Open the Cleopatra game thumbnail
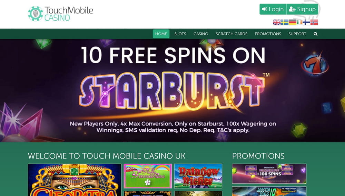The image size is (345, 196). coord(75,180)
